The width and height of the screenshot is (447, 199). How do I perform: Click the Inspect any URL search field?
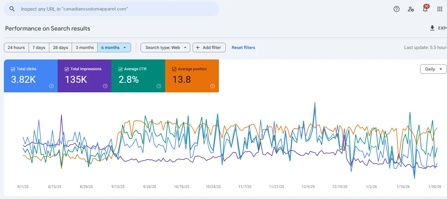pyautogui.click(x=116, y=9)
